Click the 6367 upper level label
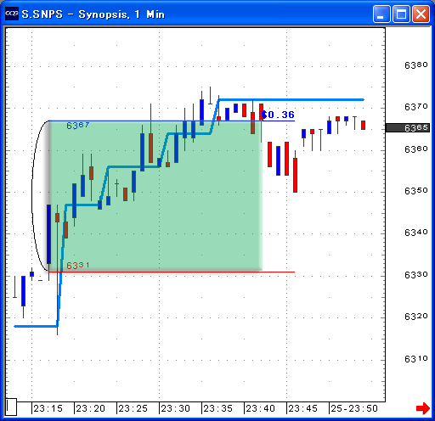The image size is (435, 421). tap(78, 126)
